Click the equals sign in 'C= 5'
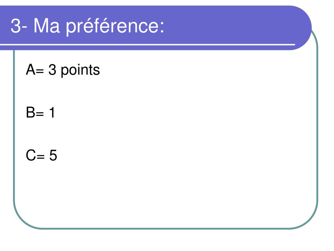The width and height of the screenshot is (334, 251). tap(41, 157)
